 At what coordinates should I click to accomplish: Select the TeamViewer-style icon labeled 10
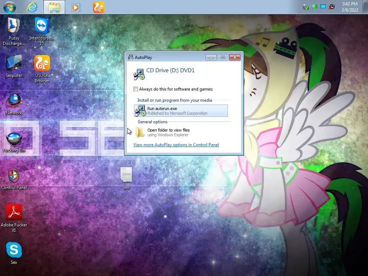(x=42, y=32)
